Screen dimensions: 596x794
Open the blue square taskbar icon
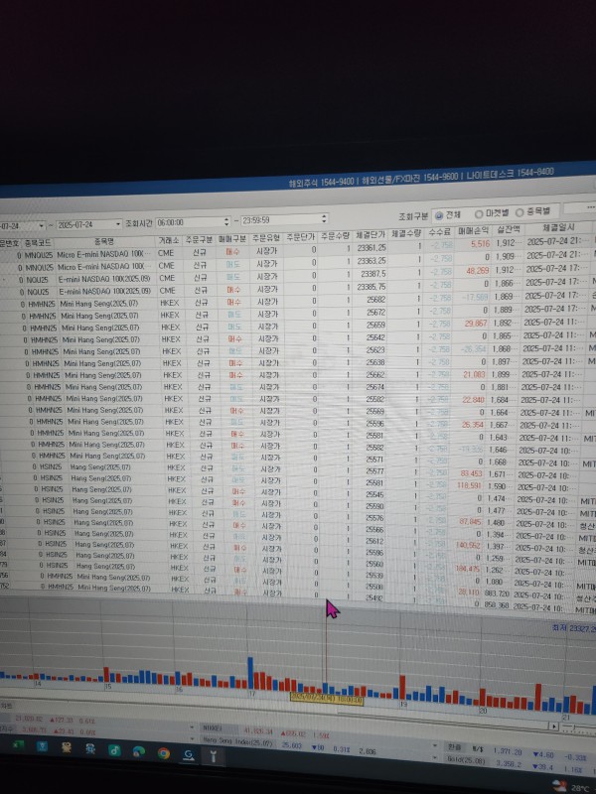tap(42, 746)
